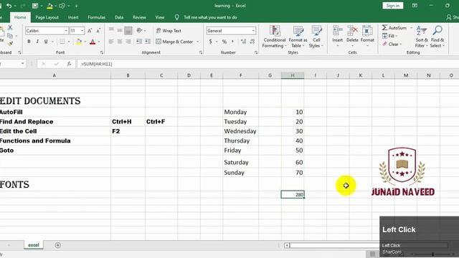The image size is (459, 258).
Task: Select column H header
Action: pos(293,75)
